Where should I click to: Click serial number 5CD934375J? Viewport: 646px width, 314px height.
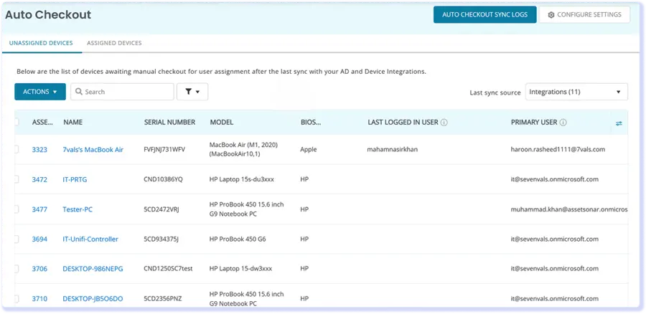161,239
